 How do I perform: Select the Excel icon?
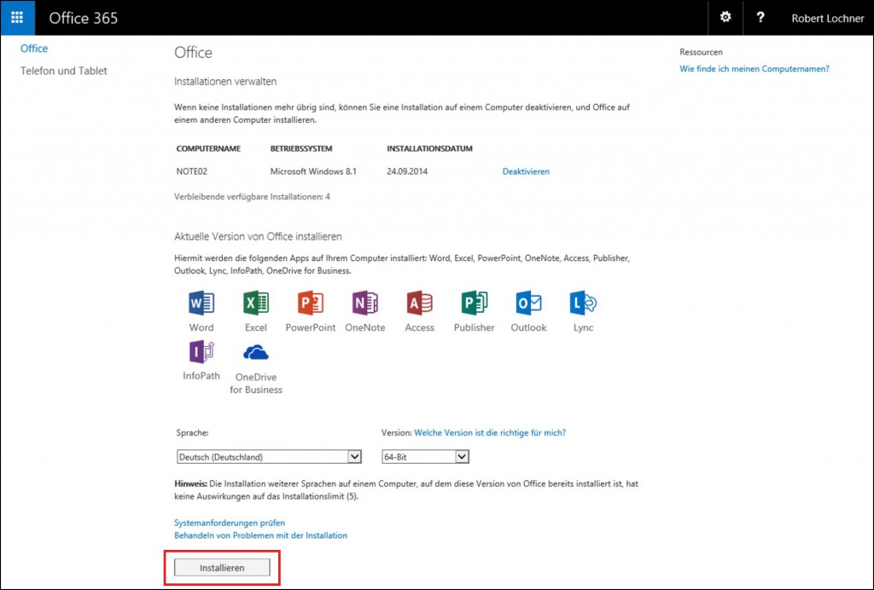click(x=255, y=304)
